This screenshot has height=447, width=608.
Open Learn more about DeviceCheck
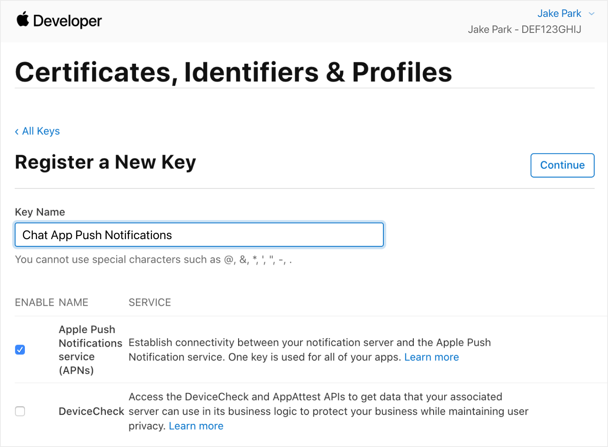click(196, 426)
